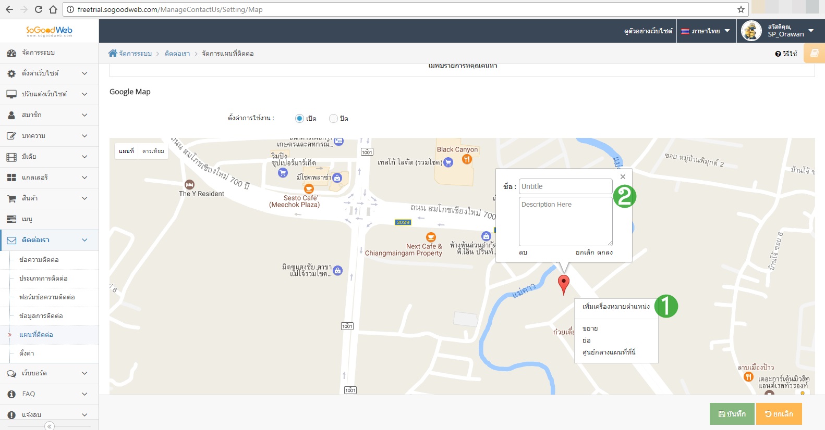
Task: Click the home icon in the breadcrumb
Action: (x=113, y=53)
